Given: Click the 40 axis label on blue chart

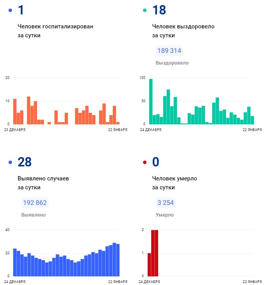Looking at the screenshot, I should tap(7, 230).
